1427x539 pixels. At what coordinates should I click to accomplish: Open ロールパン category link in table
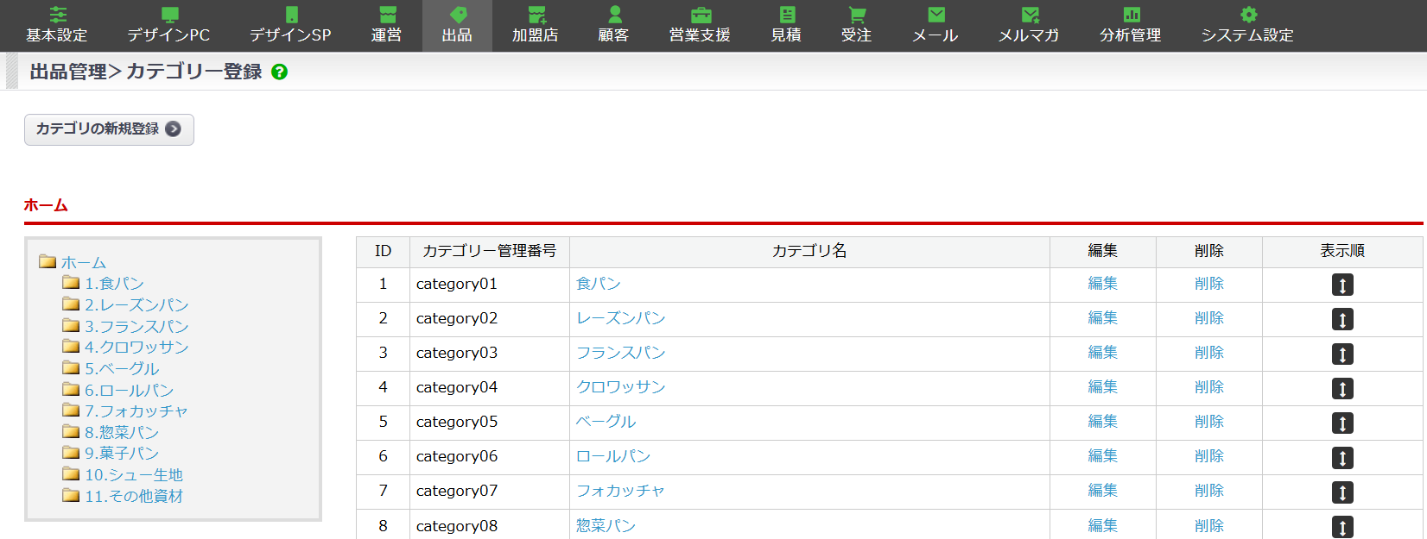(613, 456)
